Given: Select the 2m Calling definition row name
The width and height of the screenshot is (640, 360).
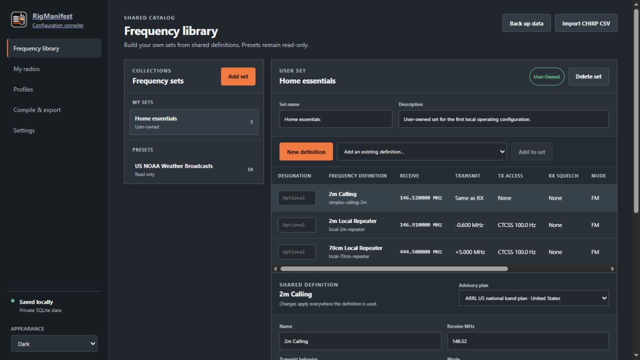Looking at the screenshot, I should tap(343, 194).
